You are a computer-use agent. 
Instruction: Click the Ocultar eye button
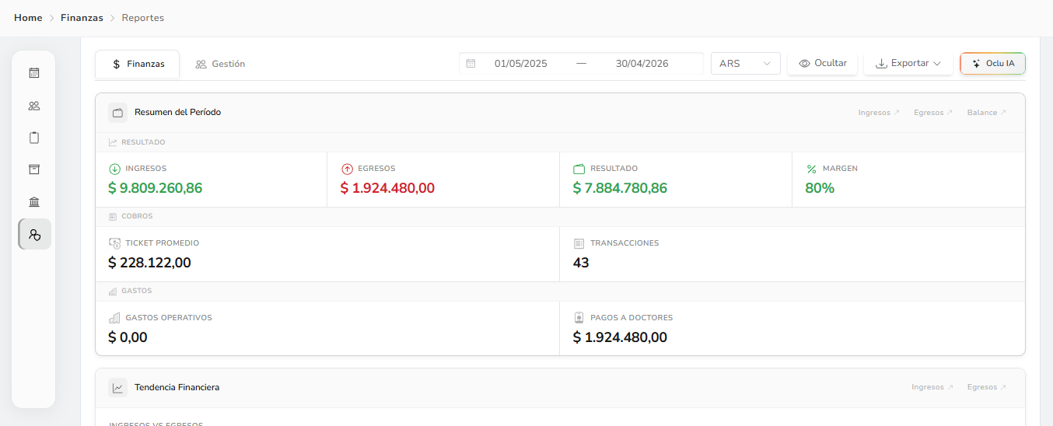point(822,64)
